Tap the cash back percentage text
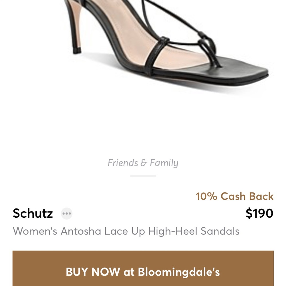The height and width of the screenshot is (286, 286). click(x=235, y=196)
